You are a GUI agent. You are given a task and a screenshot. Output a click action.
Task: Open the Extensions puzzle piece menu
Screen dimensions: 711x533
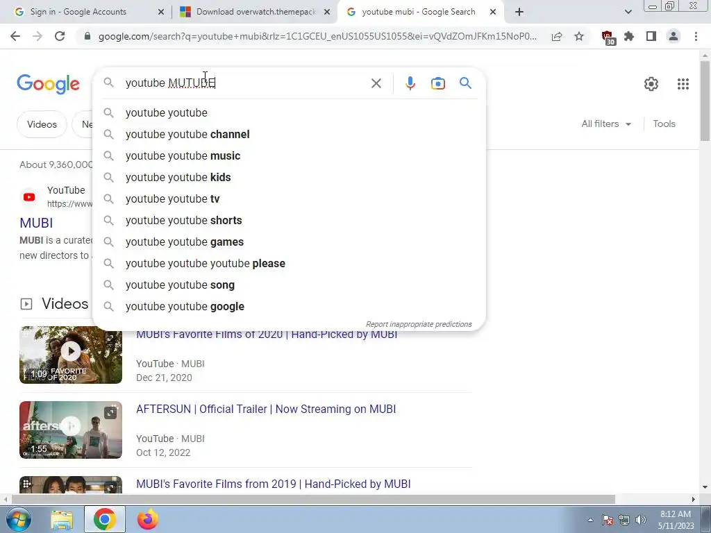pos(629,36)
